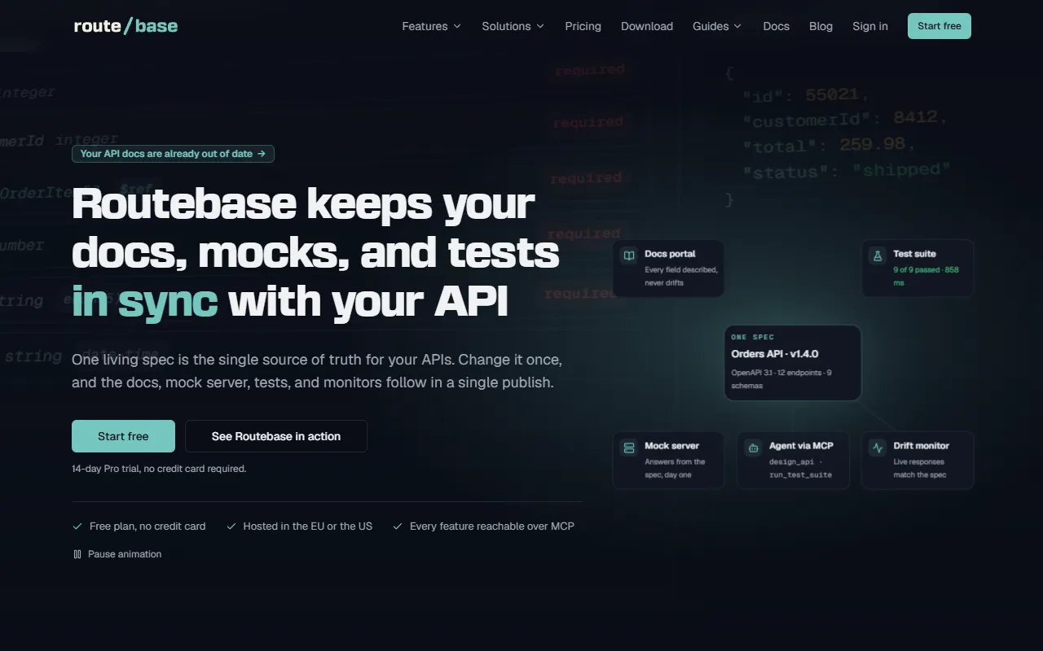
Task: Visit the Blog link
Action: coord(821,26)
